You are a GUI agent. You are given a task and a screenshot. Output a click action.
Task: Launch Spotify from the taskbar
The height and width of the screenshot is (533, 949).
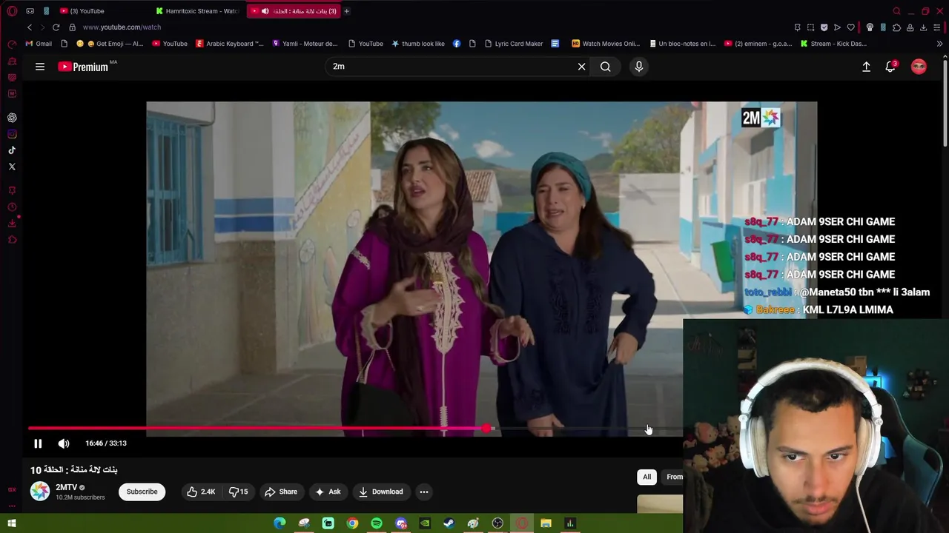click(x=377, y=523)
